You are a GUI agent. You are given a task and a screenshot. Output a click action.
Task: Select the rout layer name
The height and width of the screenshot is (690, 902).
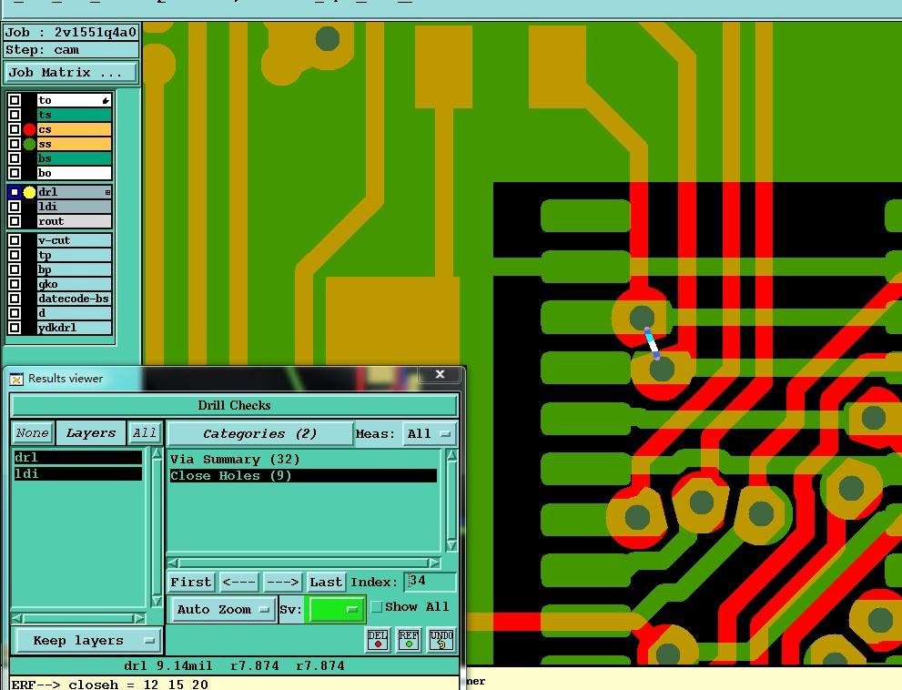tap(75, 221)
